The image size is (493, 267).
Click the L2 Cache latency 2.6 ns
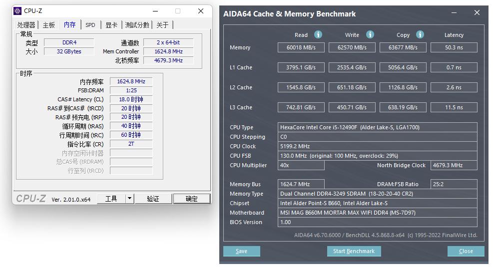454,87
